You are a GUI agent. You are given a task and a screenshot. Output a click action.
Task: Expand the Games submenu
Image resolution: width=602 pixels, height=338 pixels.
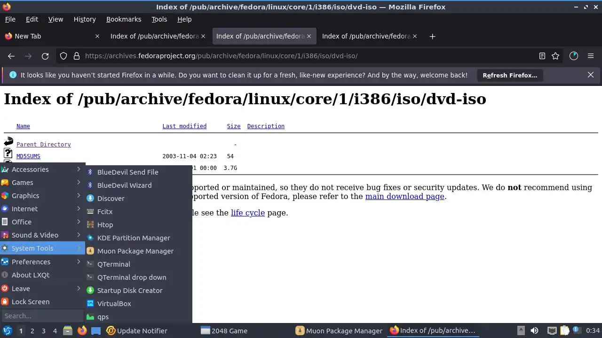tap(42, 183)
